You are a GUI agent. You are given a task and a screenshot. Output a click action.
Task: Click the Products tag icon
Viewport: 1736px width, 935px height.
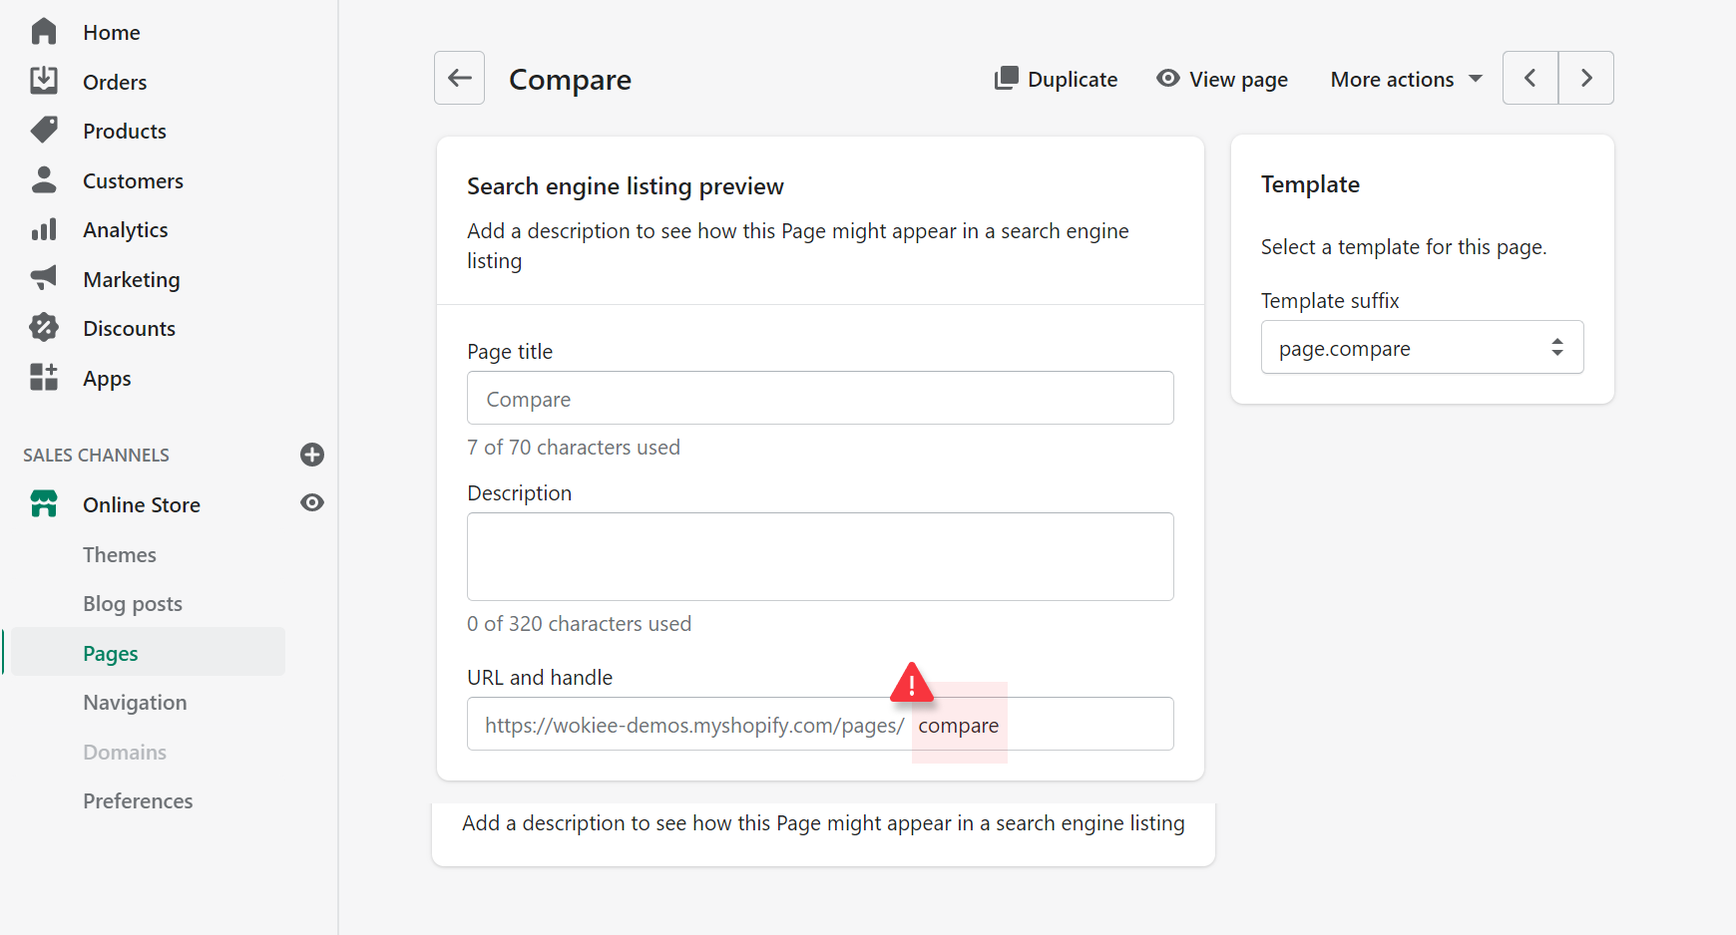click(x=44, y=130)
